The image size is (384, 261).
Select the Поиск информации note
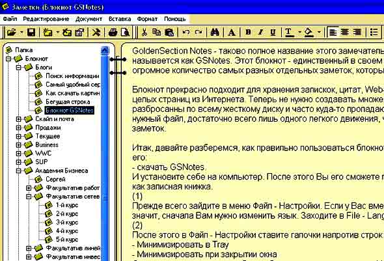(x=72, y=76)
